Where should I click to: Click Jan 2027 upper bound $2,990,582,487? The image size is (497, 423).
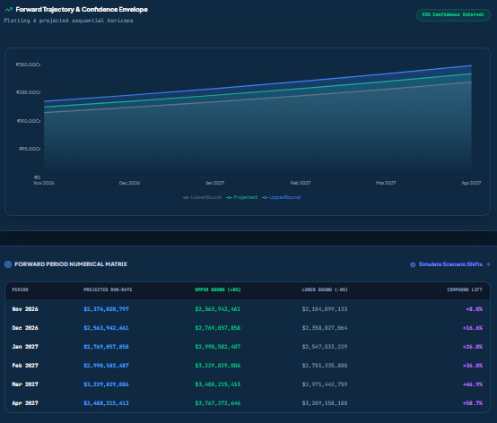[x=218, y=347]
